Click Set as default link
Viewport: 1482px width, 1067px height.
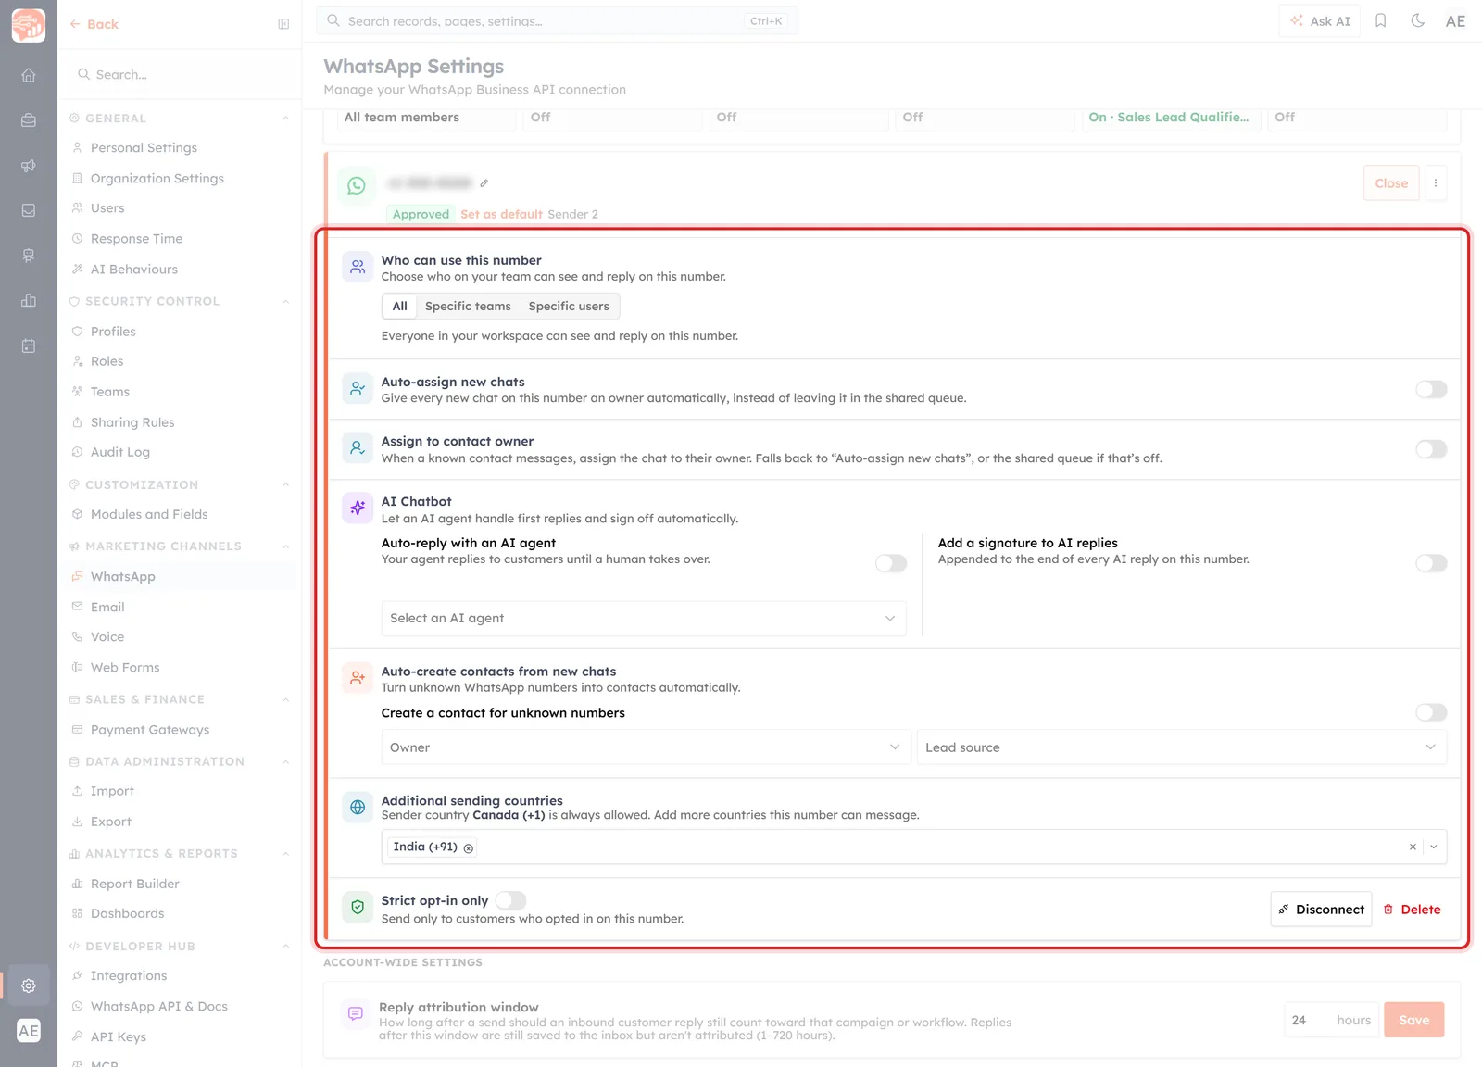pos(501,214)
